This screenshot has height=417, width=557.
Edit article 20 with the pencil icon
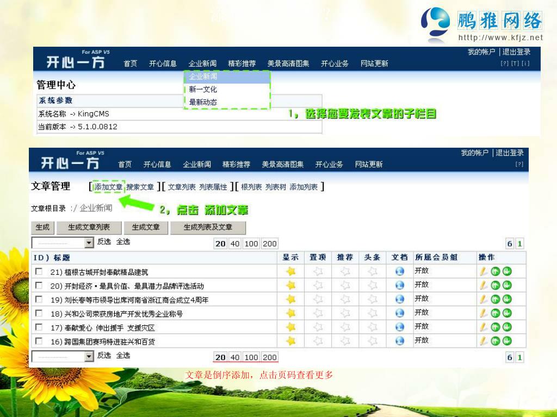pos(483,285)
